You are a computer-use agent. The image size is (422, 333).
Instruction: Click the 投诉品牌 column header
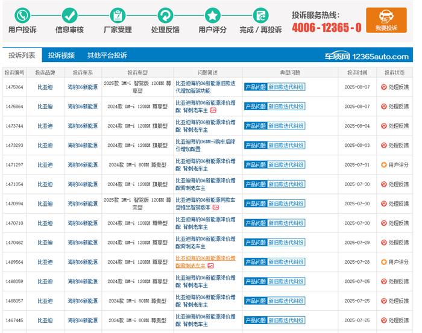coord(45,73)
